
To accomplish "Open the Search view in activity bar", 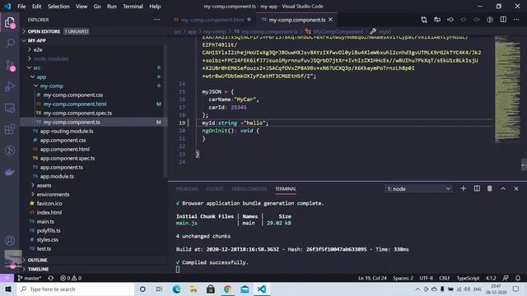I will [x=10, y=43].
